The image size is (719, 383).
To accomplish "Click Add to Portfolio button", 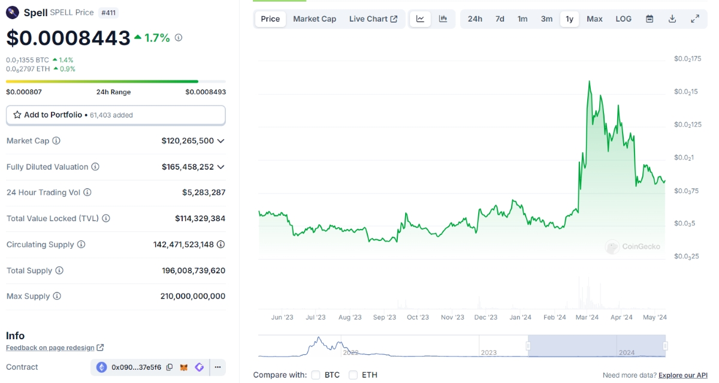I will pyautogui.click(x=116, y=115).
